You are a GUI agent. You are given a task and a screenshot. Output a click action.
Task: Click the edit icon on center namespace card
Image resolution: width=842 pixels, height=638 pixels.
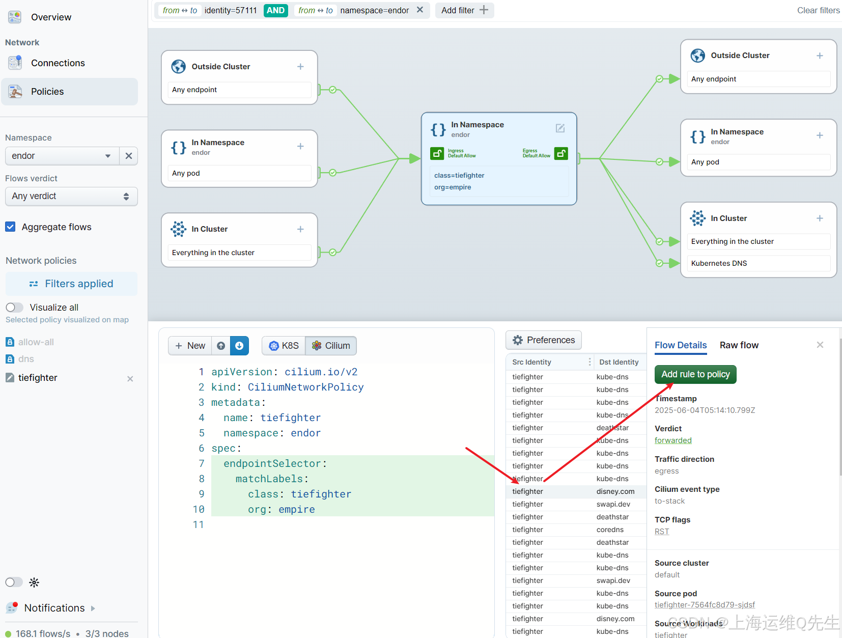[560, 128]
